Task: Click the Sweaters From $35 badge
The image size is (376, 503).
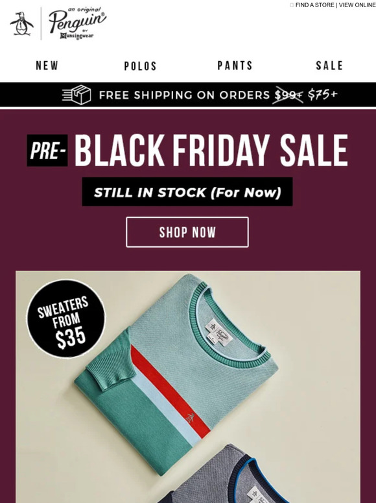Action: coord(65,319)
